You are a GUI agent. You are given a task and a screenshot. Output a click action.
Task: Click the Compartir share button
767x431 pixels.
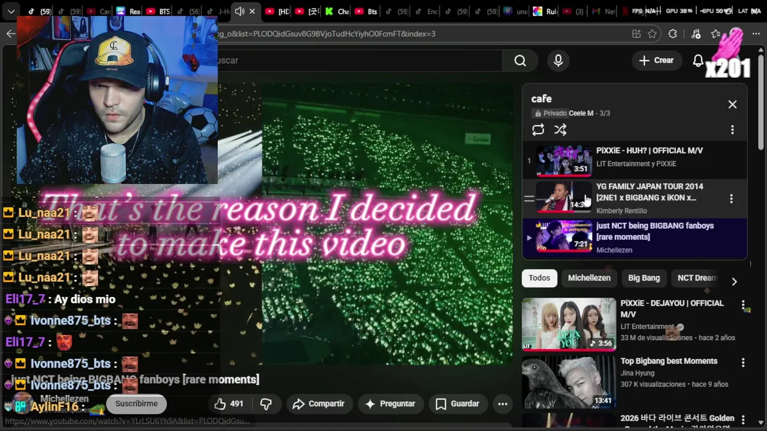click(x=318, y=404)
